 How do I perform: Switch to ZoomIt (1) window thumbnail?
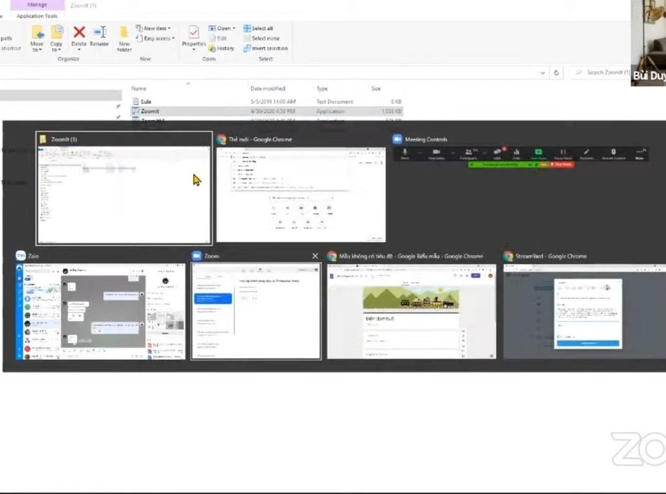coord(124,188)
